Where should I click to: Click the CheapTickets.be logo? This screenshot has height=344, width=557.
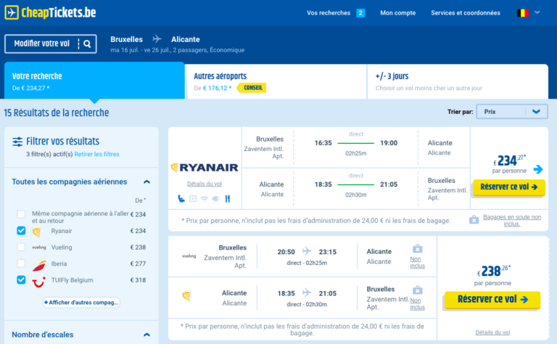tap(50, 13)
